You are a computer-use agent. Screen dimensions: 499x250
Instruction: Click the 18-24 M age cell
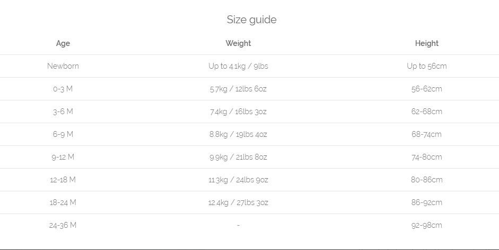coord(63,202)
